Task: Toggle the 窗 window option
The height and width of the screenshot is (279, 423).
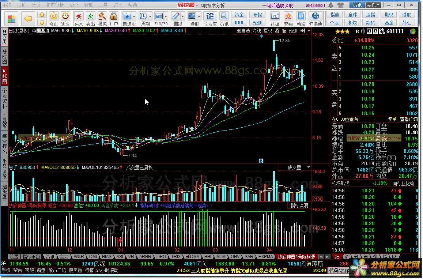Action: tap(284, 31)
